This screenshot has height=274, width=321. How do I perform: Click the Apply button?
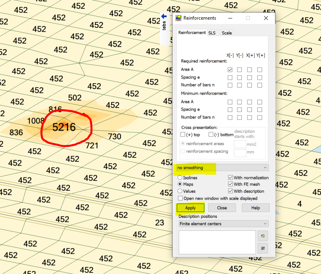(191, 208)
